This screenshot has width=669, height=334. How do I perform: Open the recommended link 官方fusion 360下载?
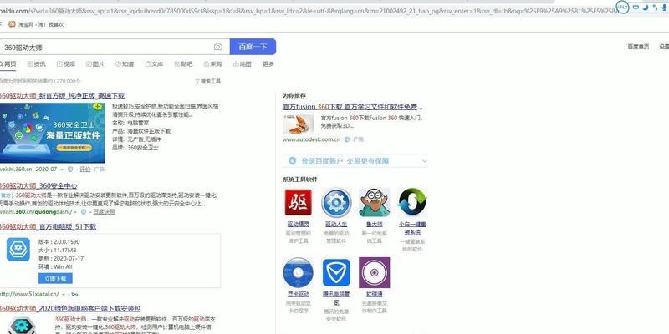(x=352, y=107)
